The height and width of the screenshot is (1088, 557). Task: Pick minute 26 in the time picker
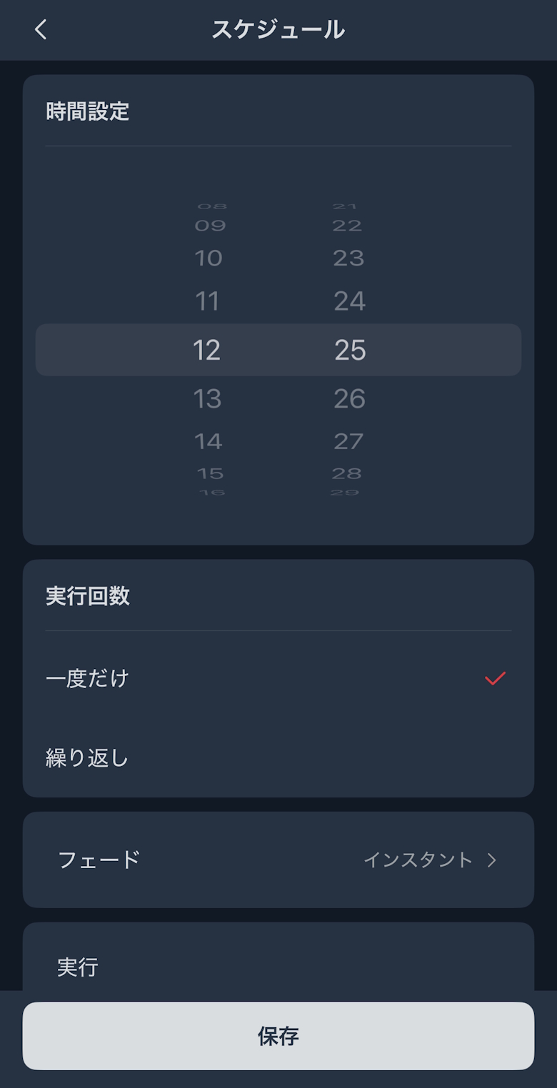tap(349, 398)
